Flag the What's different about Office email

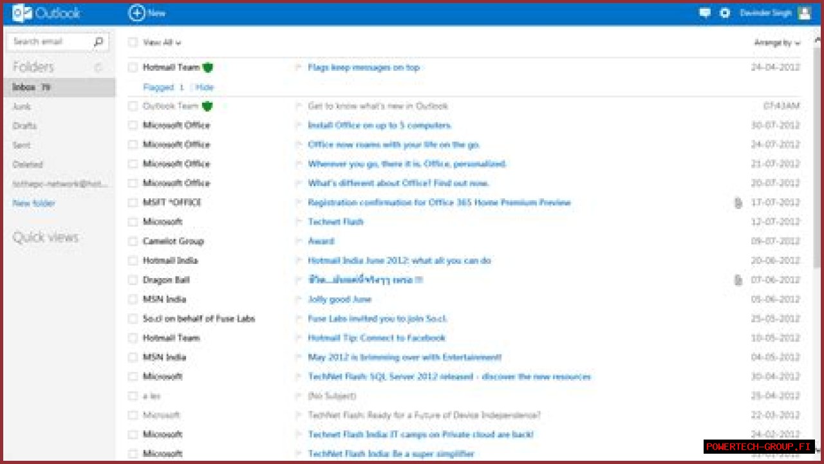298,183
